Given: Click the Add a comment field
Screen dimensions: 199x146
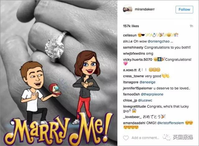Looking at the screenshot, I should coord(145,138).
